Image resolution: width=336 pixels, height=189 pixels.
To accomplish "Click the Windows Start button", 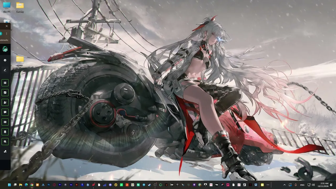I will pos(9,185).
